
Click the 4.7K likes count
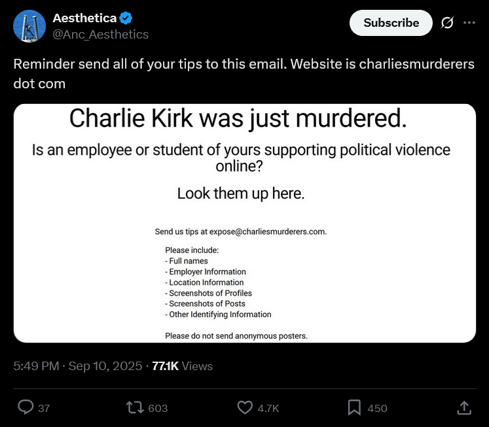(x=268, y=408)
